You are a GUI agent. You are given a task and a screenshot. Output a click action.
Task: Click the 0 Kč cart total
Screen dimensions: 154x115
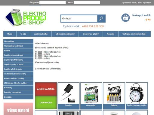coord(148,20)
